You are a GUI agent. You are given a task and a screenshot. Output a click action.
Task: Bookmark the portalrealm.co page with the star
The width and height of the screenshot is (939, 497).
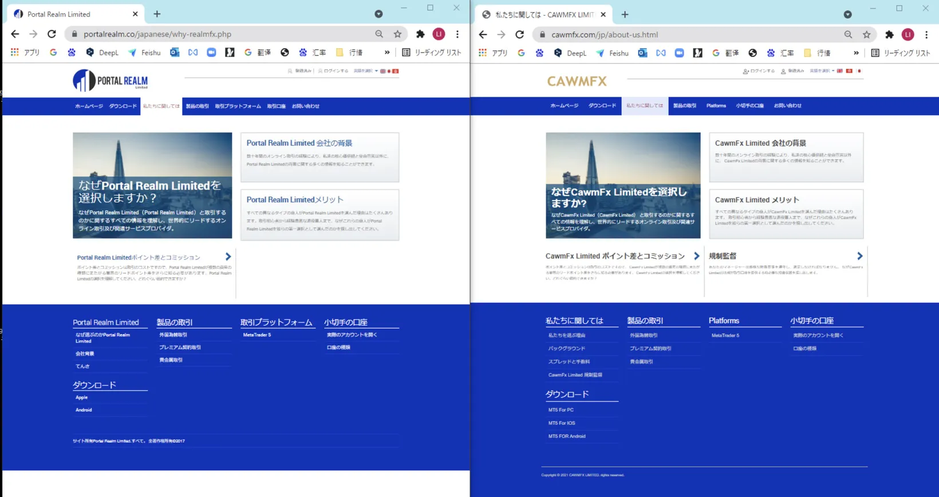point(397,34)
